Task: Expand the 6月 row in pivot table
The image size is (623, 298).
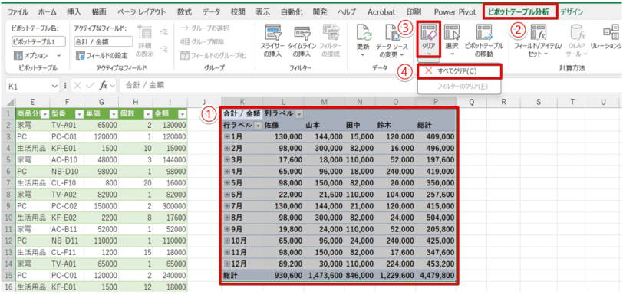Action: tap(227, 194)
